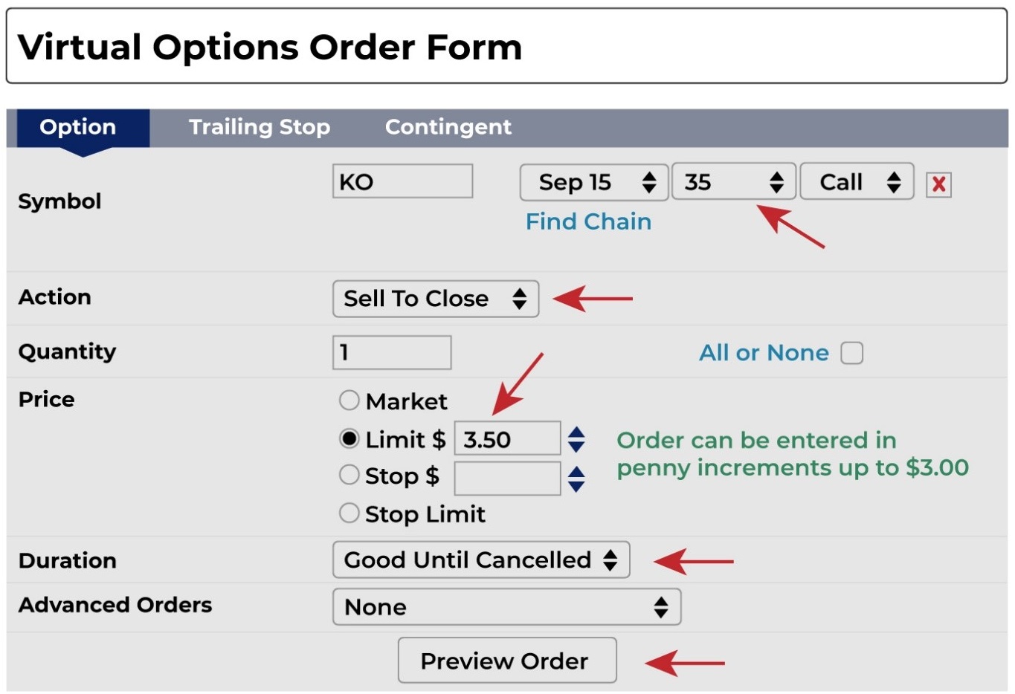This screenshot has height=694, width=1015.
Task: Switch to the Trailing Stop tab
Action: pyautogui.click(x=260, y=127)
